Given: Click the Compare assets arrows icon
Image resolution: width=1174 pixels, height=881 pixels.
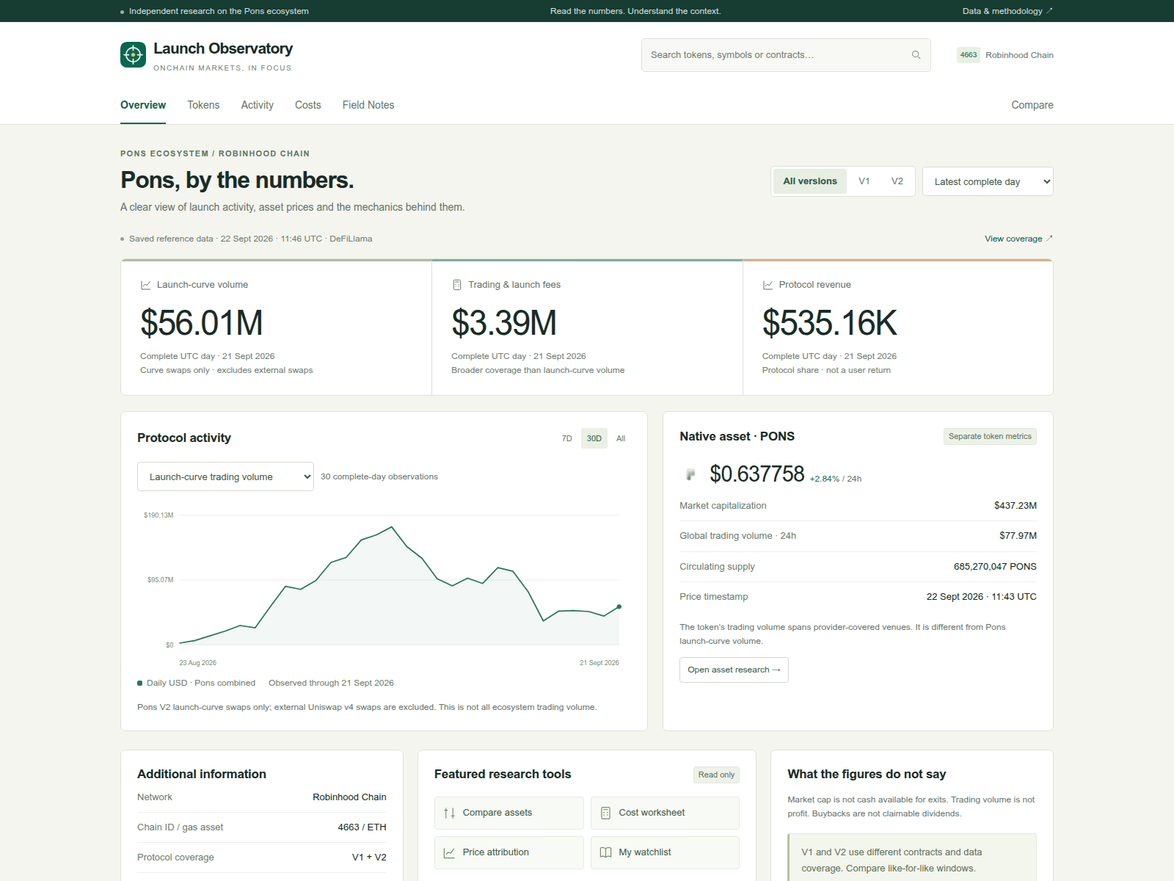Looking at the screenshot, I should click(449, 813).
